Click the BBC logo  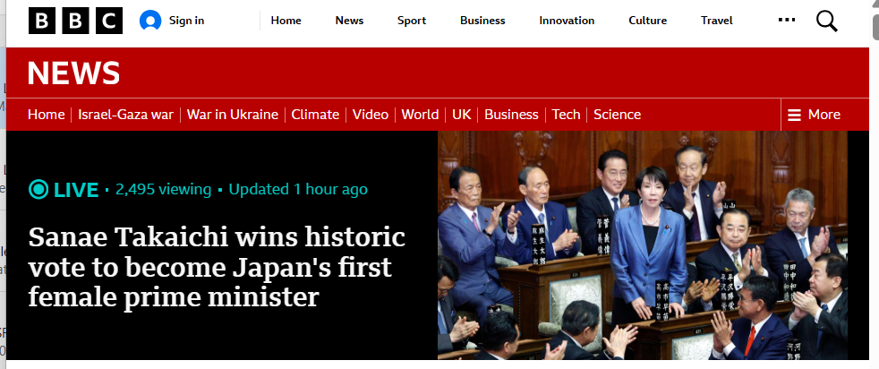pos(76,21)
